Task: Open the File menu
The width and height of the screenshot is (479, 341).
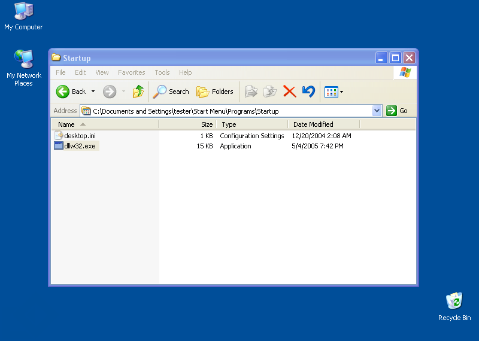Action: [x=60, y=72]
